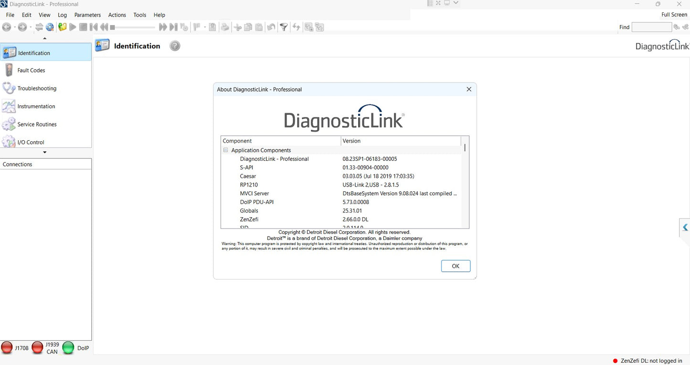Switch to the Connections tab
Image resolution: width=690 pixels, height=365 pixels.
point(17,164)
